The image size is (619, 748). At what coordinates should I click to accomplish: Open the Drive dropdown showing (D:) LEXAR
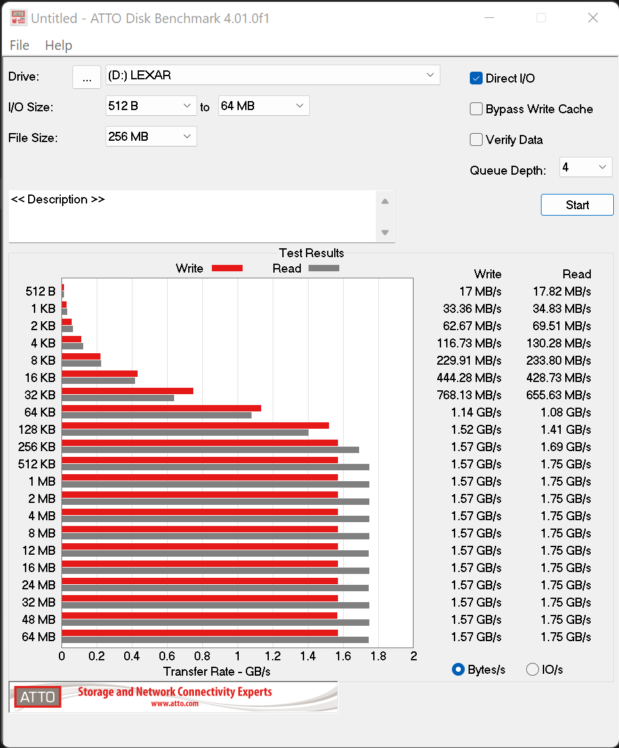tap(273, 75)
